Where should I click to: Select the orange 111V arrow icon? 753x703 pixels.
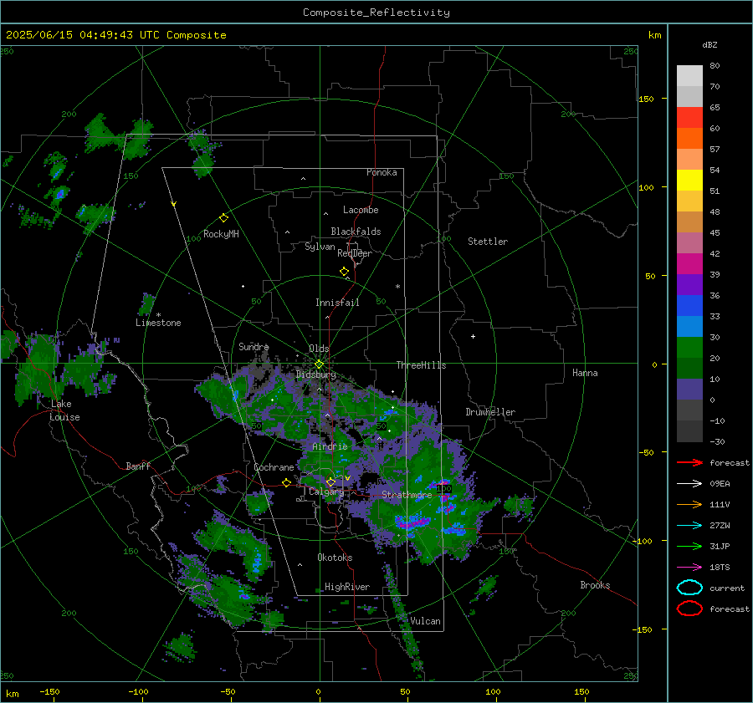(689, 504)
